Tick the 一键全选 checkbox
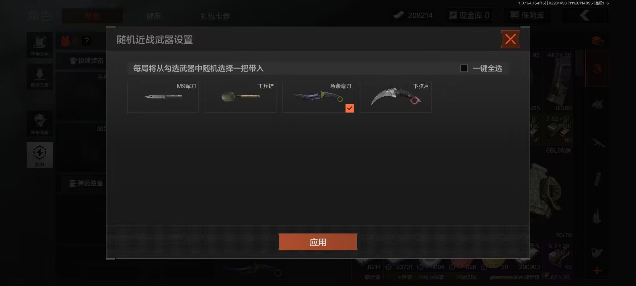 coord(464,68)
